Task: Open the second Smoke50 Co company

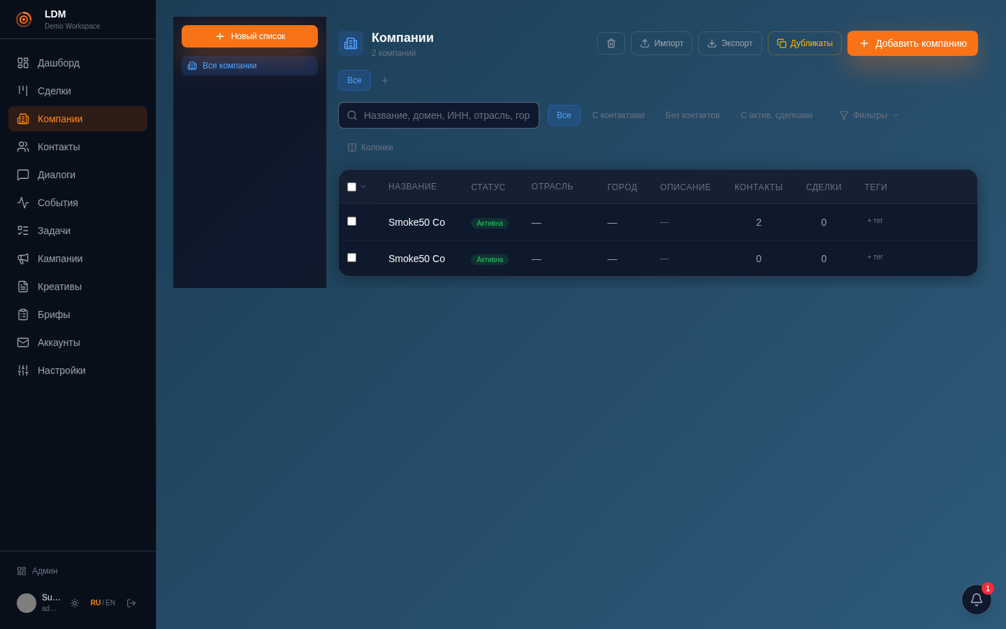Action: pyautogui.click(x=416, y=259)
